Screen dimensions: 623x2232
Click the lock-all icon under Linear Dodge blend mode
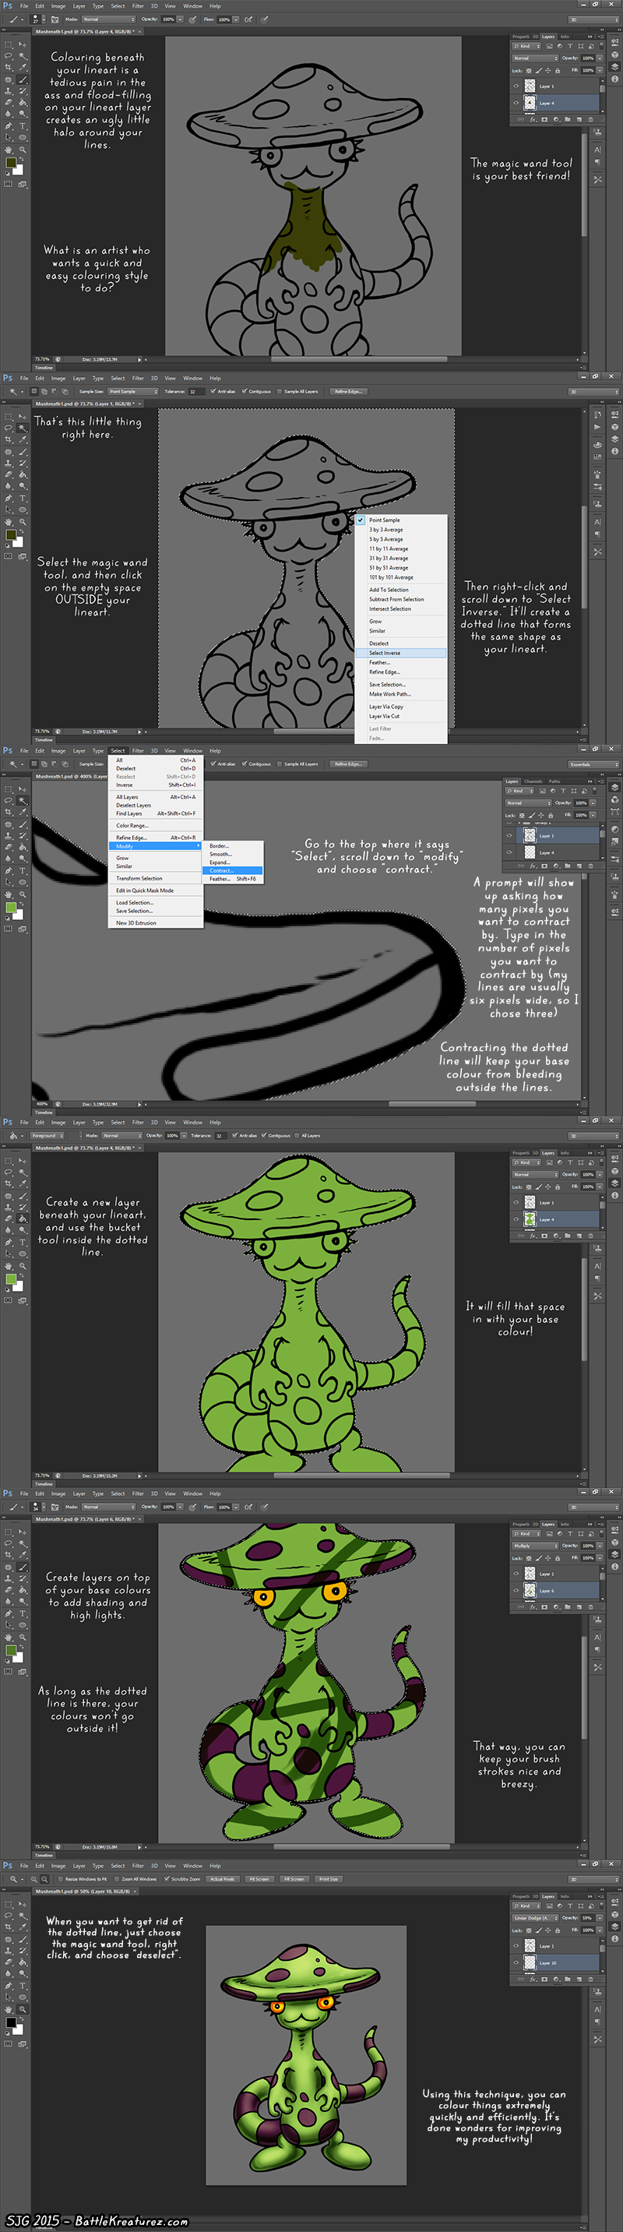pos(557,1930)
